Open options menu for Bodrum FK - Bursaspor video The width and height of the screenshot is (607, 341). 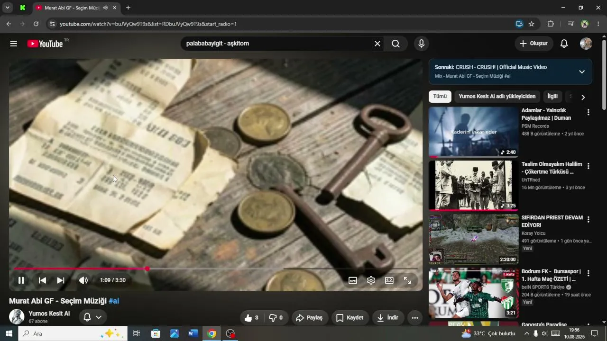point(588,273)
